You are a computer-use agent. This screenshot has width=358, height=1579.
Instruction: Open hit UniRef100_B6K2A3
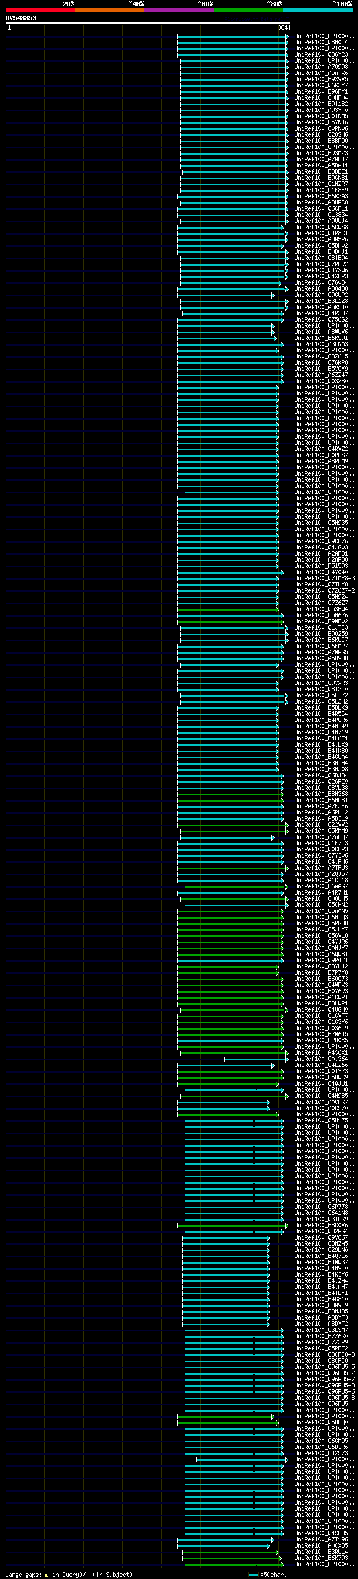coord(321,196)
